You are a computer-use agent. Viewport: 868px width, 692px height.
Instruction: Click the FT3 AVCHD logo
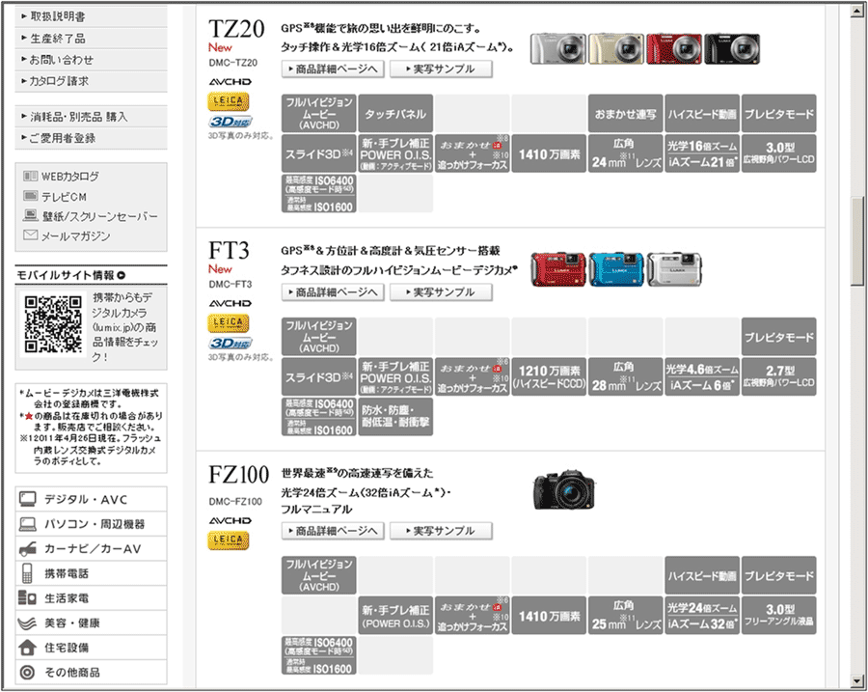click(x=231, y=304)
